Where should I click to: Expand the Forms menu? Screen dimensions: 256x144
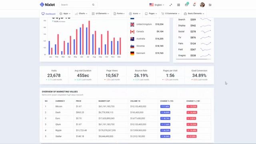119,14
